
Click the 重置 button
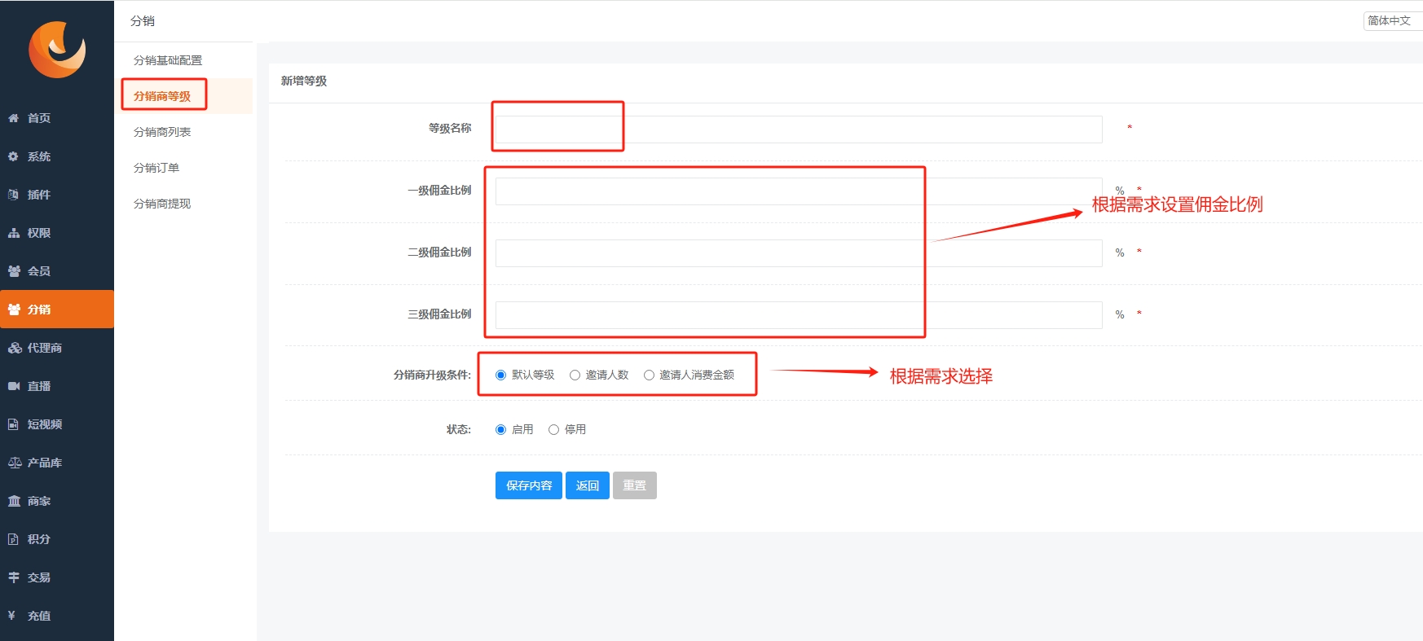click(x=635, y=485)
